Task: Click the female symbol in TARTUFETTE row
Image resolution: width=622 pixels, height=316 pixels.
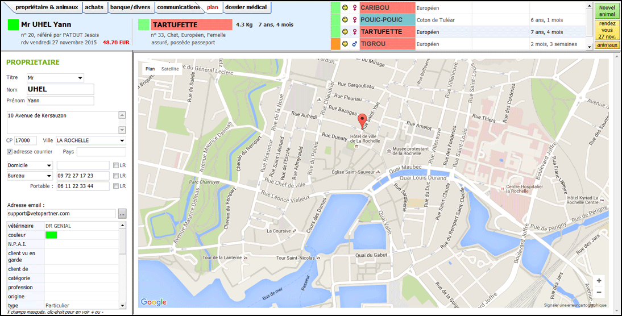Action: [x=355, y=32]
